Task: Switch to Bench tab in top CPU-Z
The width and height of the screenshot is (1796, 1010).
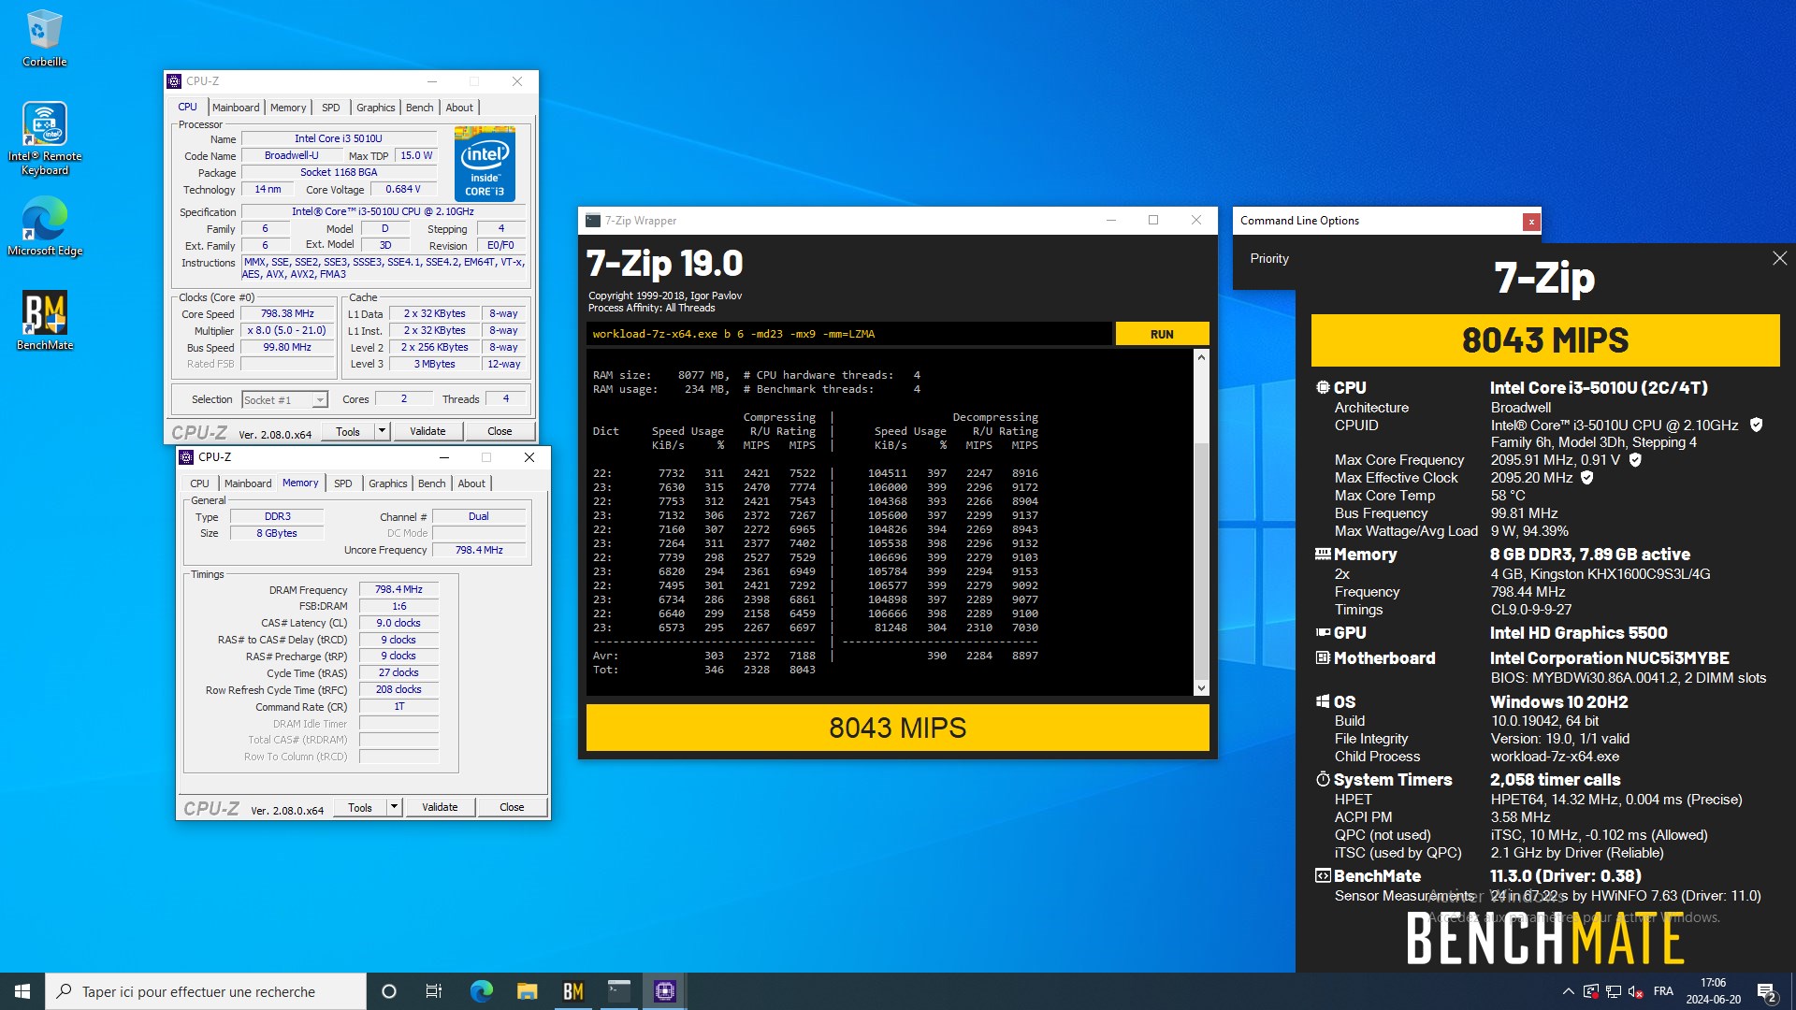Action: pyautogui.click(x=419, y=108)
